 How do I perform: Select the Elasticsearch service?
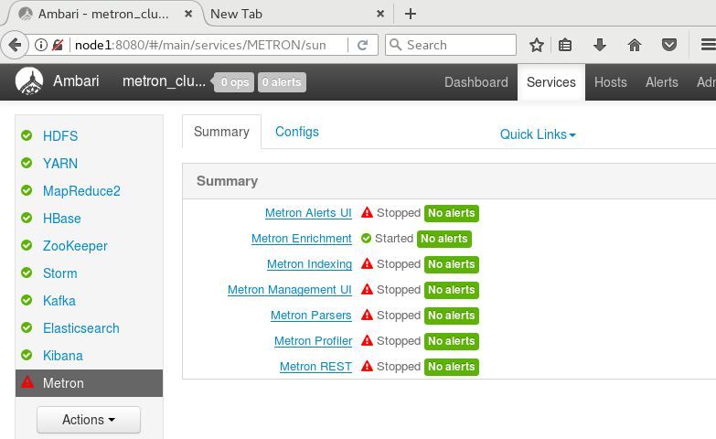pos(80,327)
